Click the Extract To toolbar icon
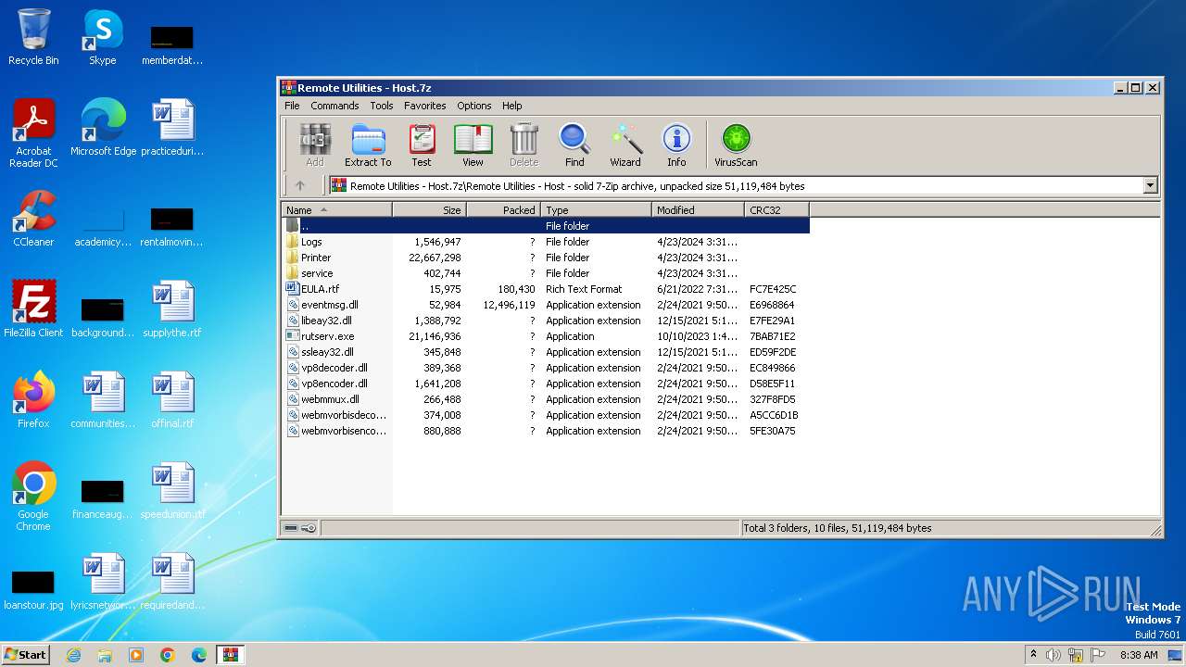Image resolution: width=1186 pixels, height=667 pixels. 368,145
